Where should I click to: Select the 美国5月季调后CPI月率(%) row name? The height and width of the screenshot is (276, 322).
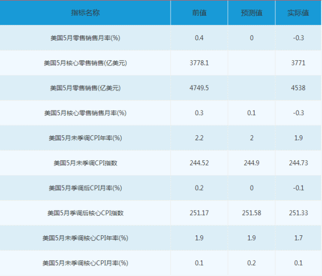click(85, 188)
